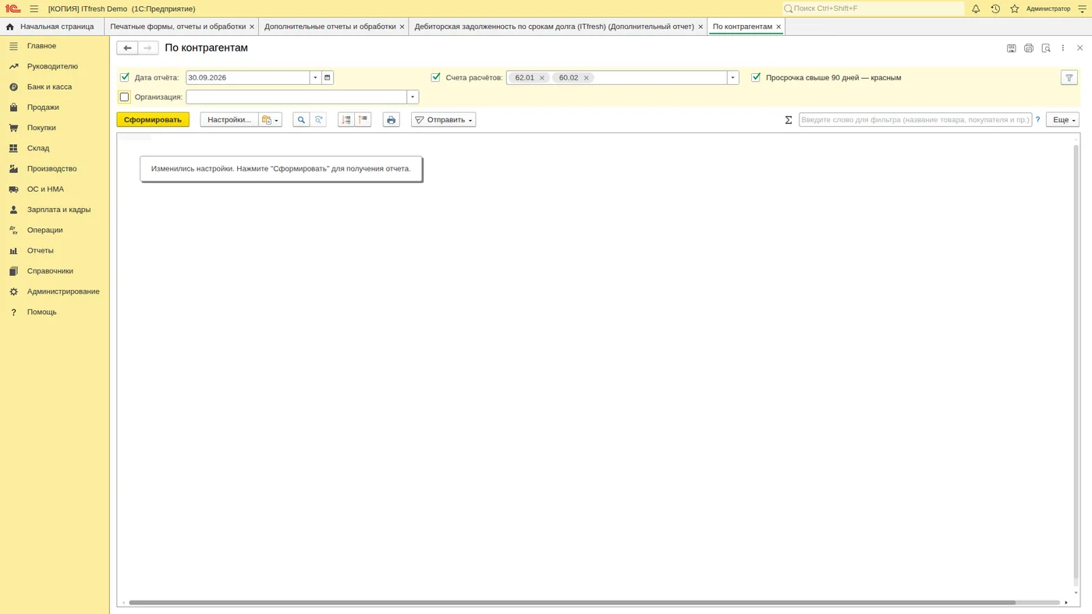This screenshot has height=614, width=1092.
Task: Open notifications bell icon
Action: point(976,9)
